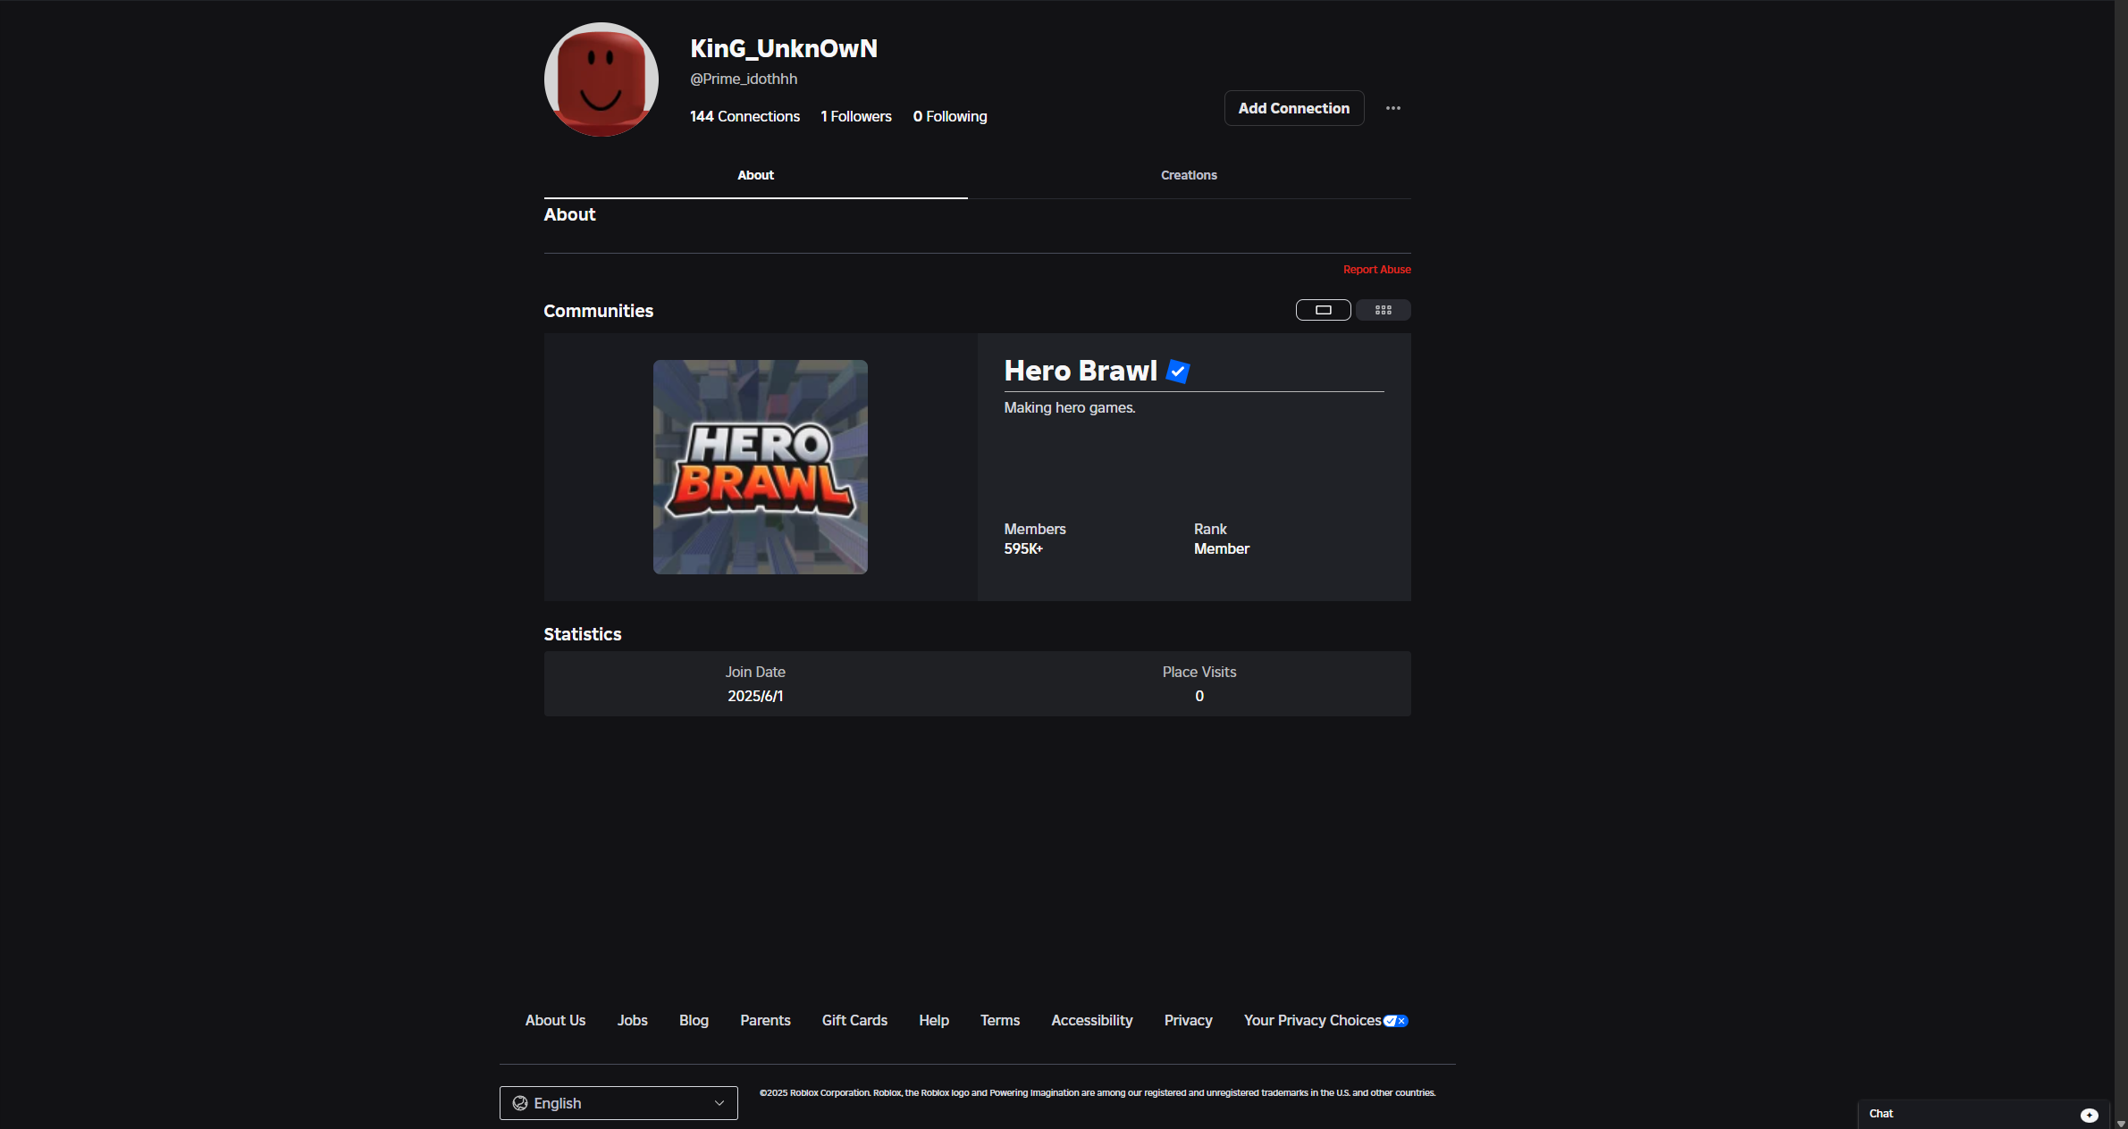The height and width of the screenshot is (1129, 2128).
Task: Open the Blog footer link
Action: coord(694,1020)
